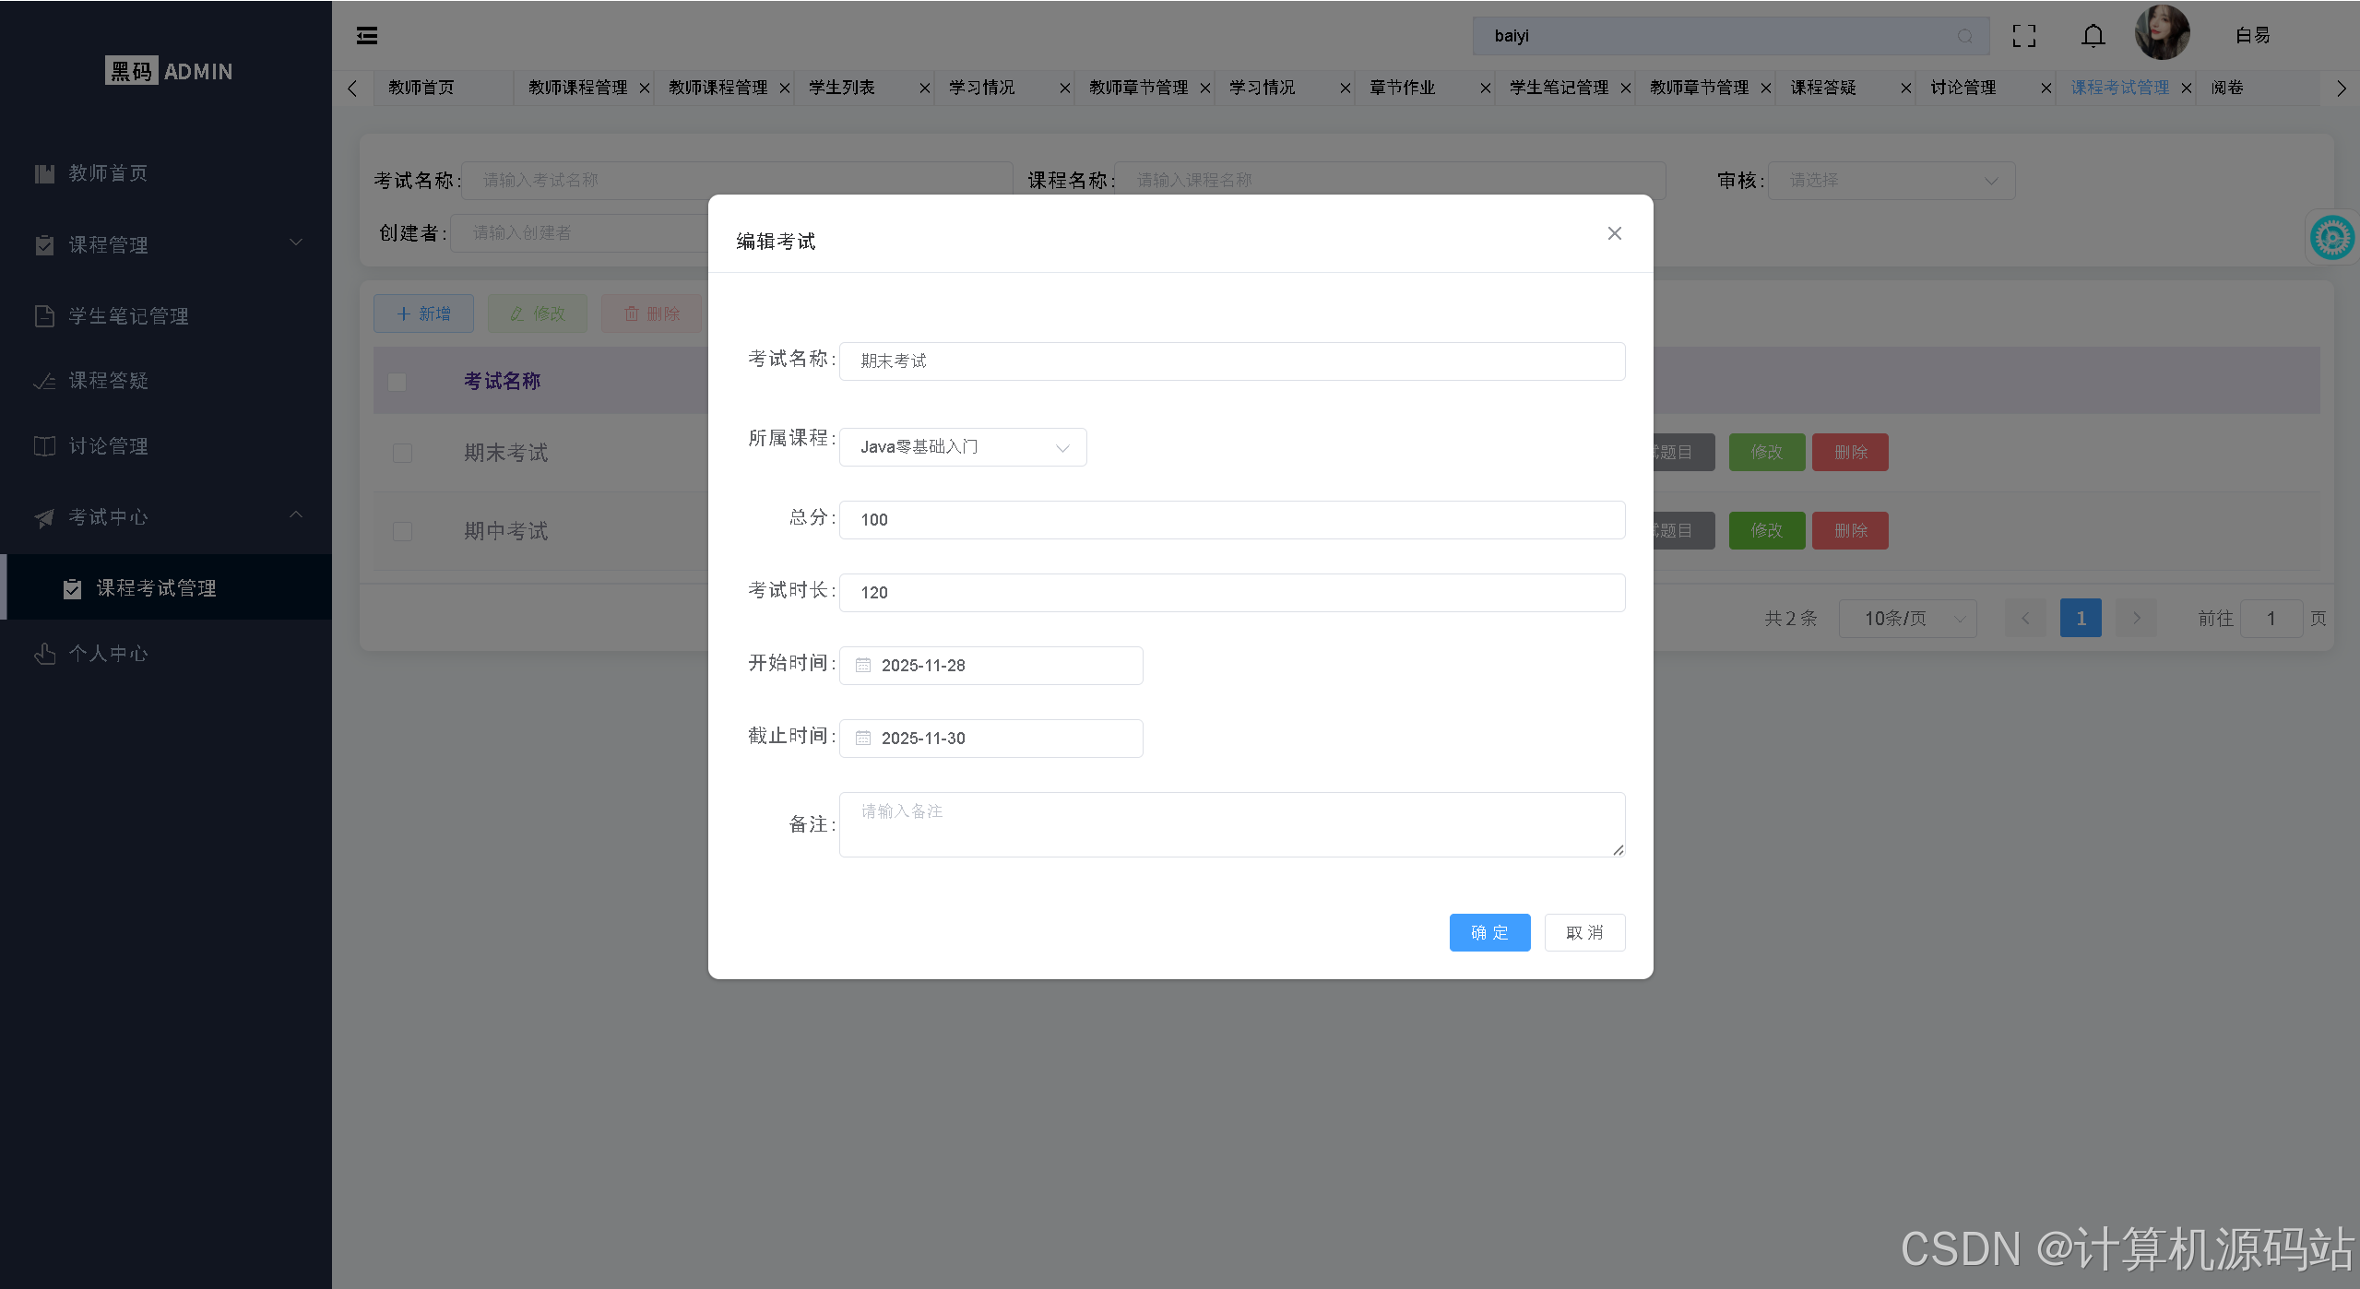Open 个人中心 in the sidebar
2360x1289 pixels.
coord(108,653)
